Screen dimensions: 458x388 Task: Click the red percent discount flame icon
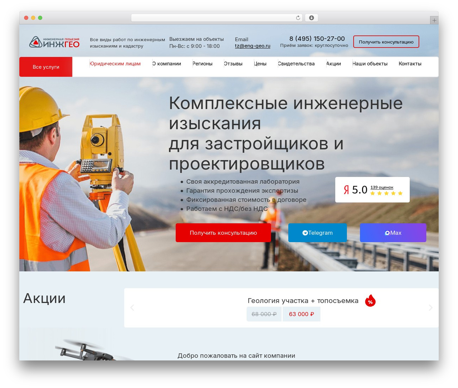(370, 301)
